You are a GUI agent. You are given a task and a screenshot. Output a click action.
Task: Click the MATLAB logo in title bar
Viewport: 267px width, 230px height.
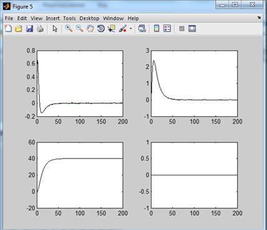7,7
